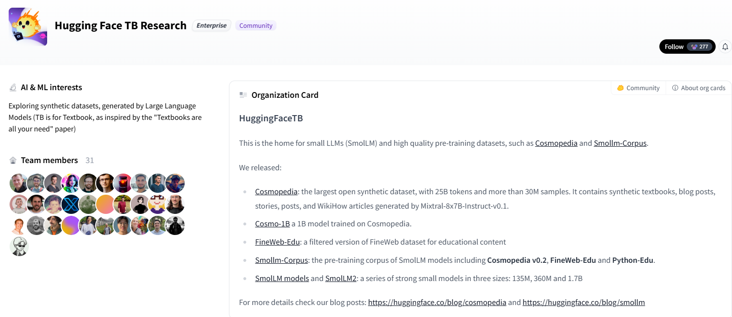Click the HuggingFaceTB heading

(x=271, y=118)
